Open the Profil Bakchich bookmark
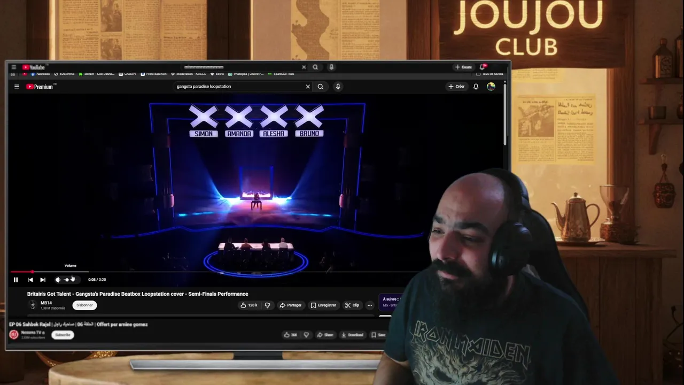Viewport: 684px width, 385px height. 154,74
